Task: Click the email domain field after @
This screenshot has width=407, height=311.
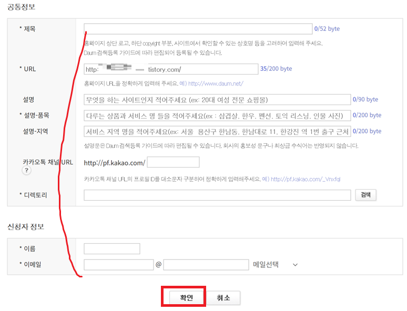Action: tap(206, 265)
